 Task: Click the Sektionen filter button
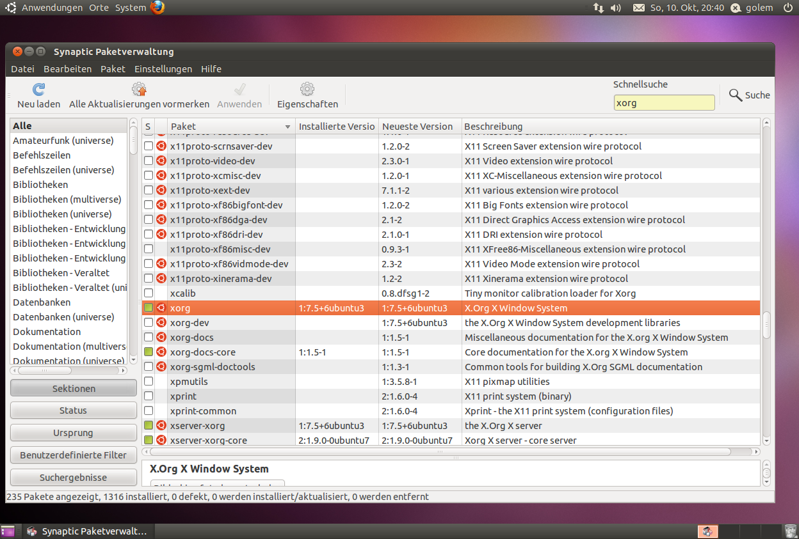pyautogui.click(x=74, y=388)
